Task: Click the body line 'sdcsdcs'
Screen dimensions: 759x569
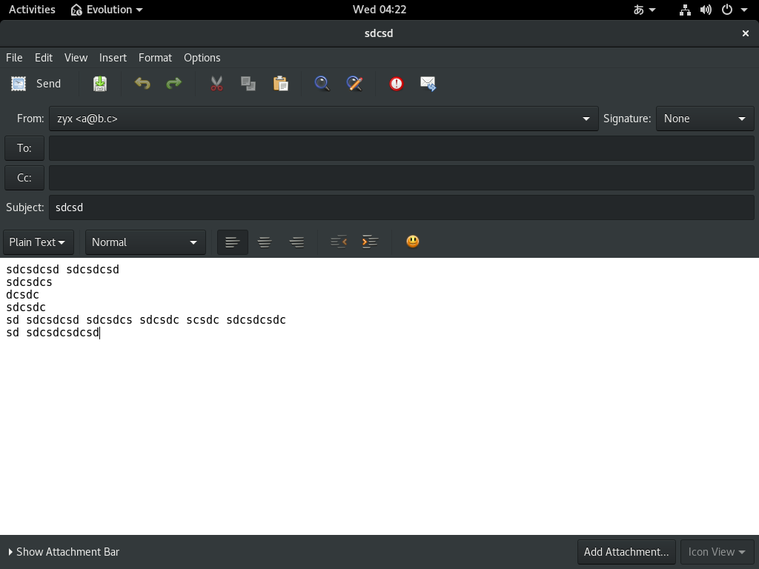Action: (29, 282)
